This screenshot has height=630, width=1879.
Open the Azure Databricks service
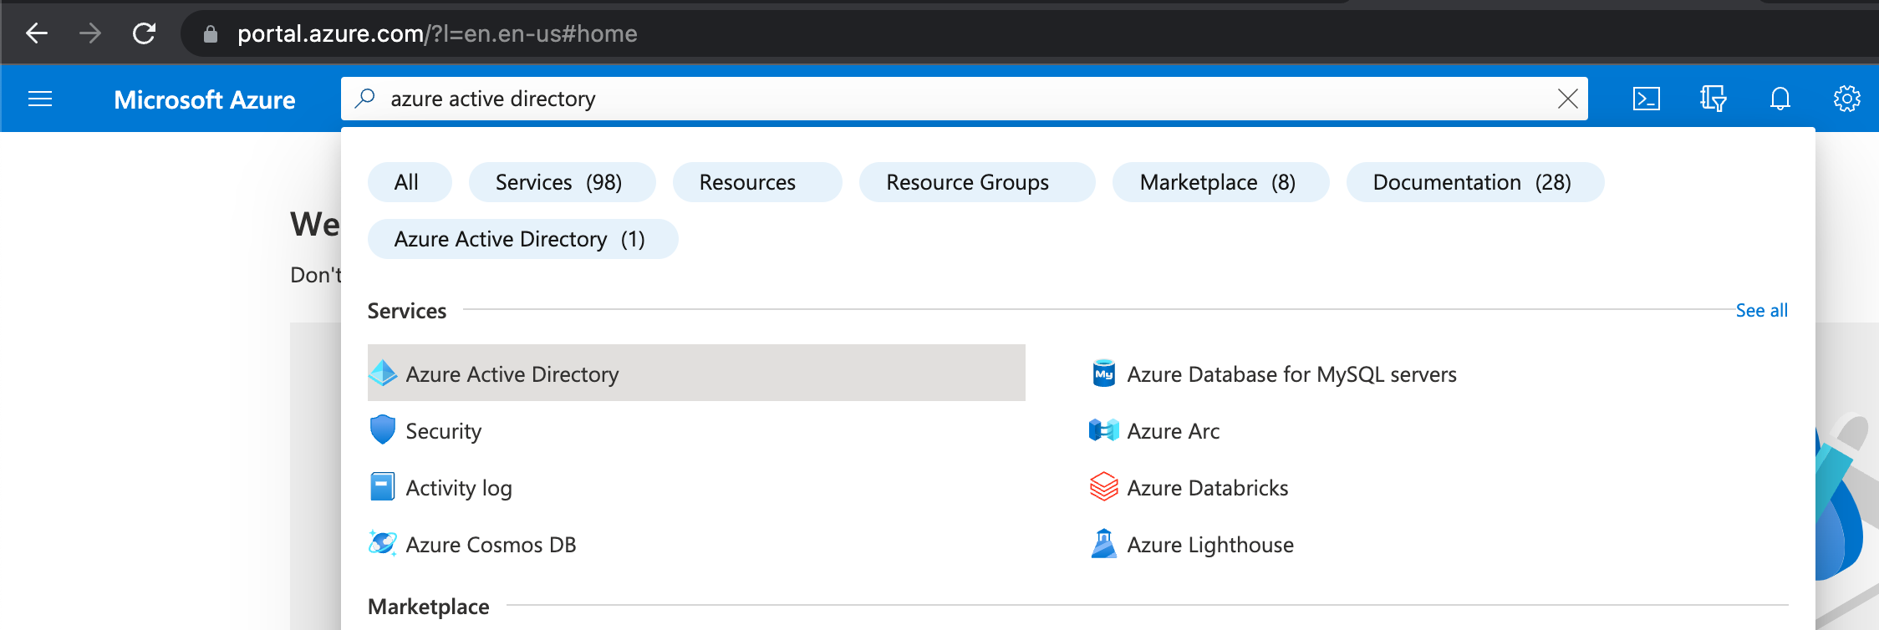tap(1206, 487)
